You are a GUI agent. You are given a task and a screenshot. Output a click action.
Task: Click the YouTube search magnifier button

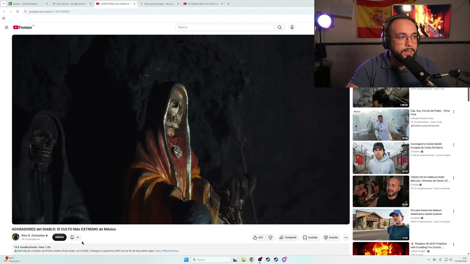point(279,27)
